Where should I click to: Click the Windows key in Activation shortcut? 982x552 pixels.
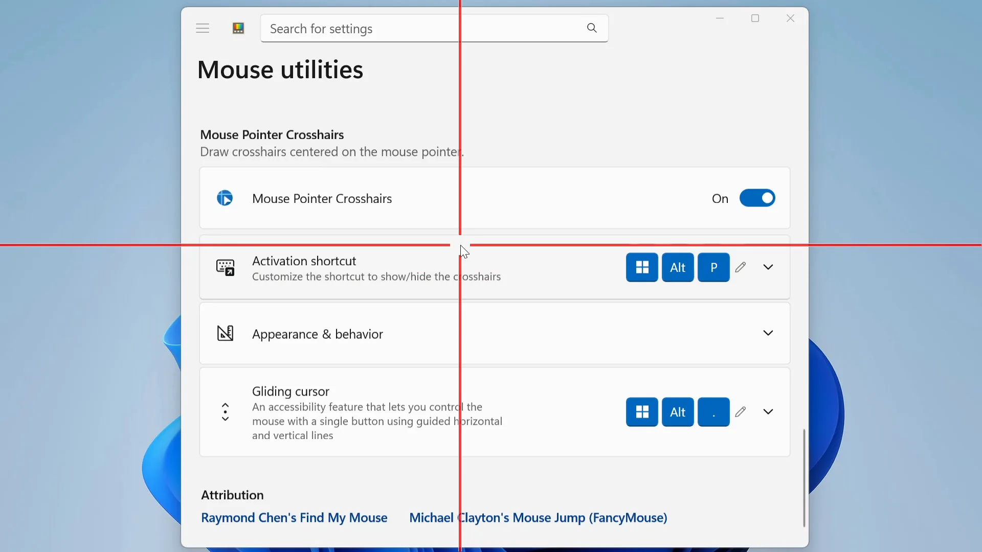pyautogui.click(x=642, y=267)
